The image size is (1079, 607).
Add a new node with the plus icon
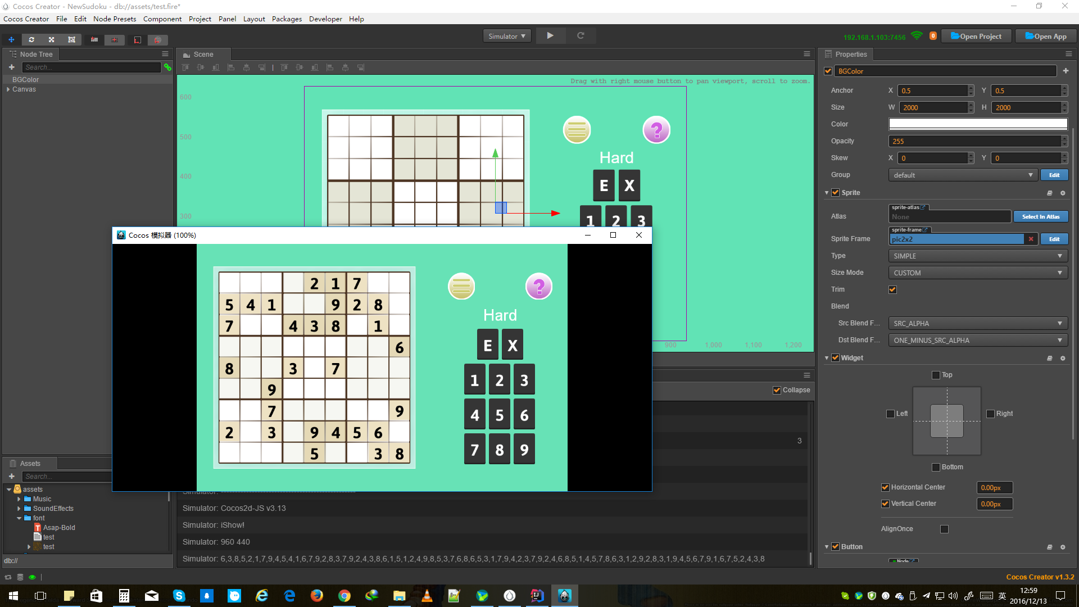(11, 67)
